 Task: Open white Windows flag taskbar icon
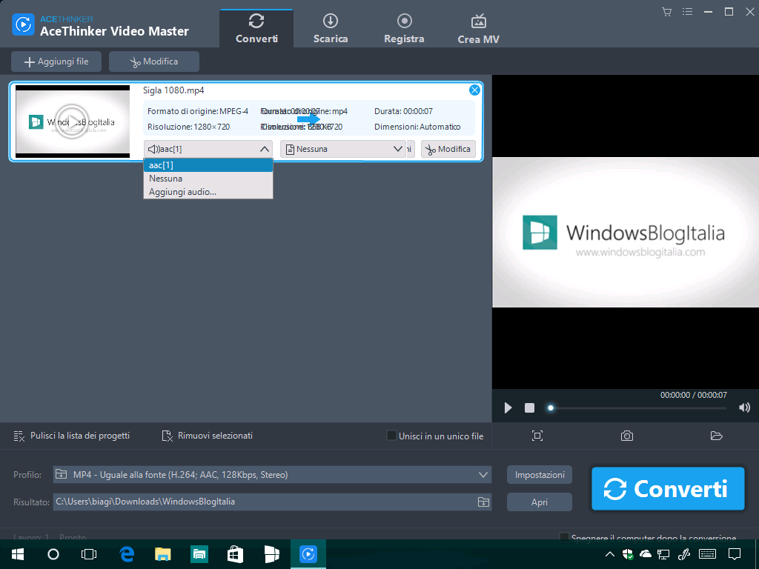pos(271,554)
